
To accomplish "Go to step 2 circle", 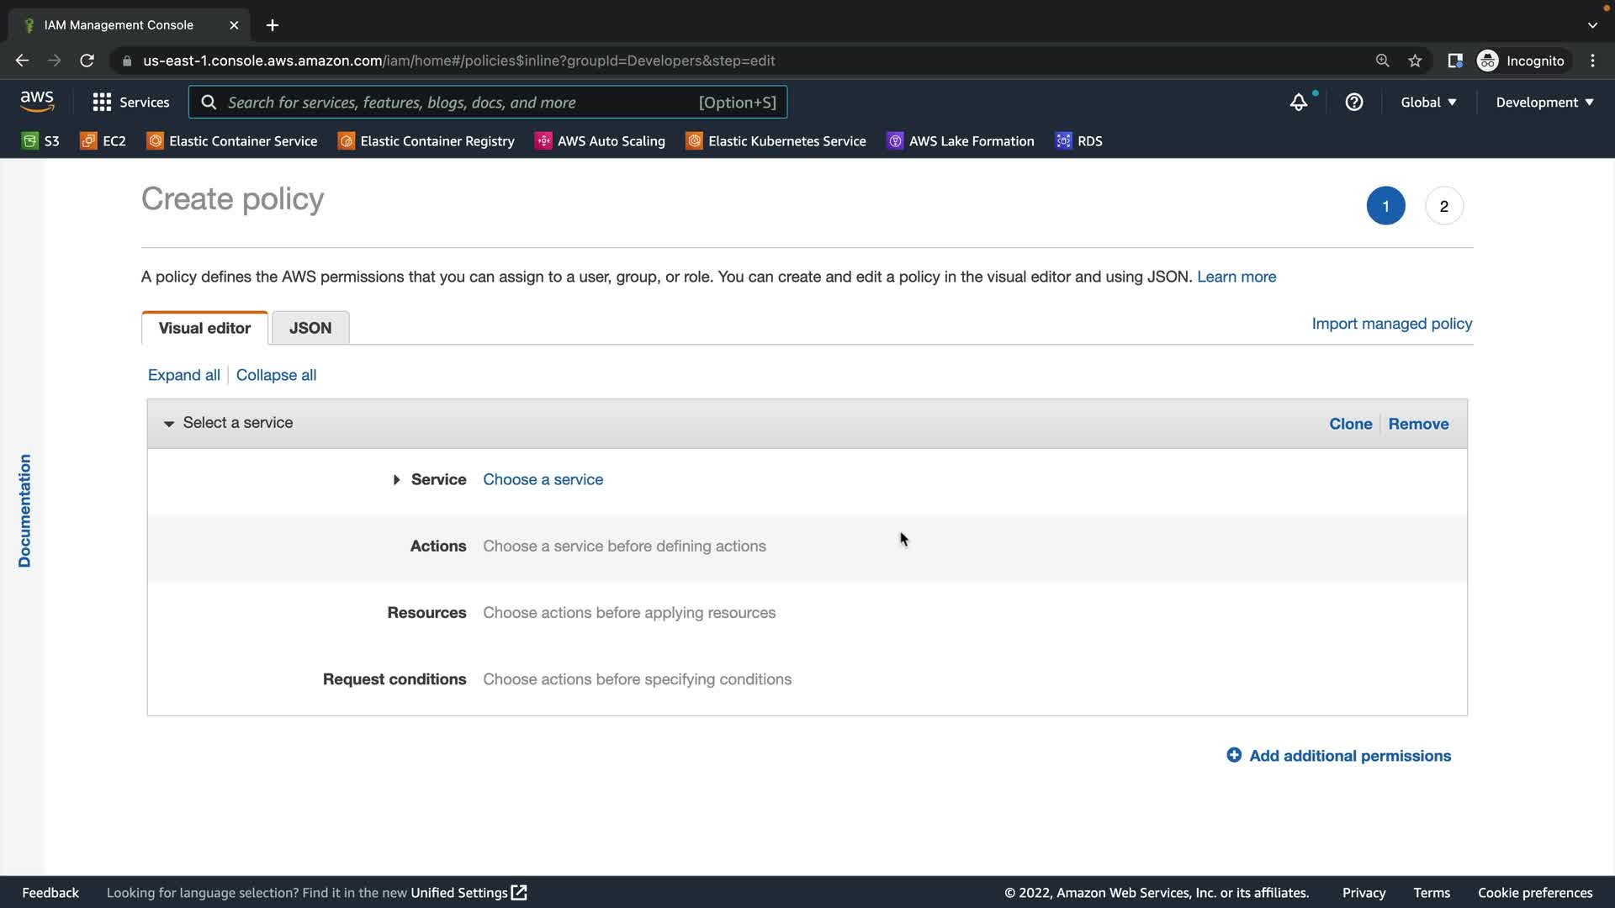I will coord(1443,206).
